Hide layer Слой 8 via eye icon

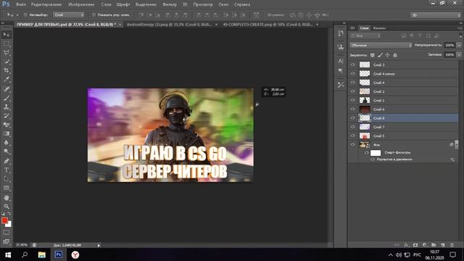tap(352, 117)
